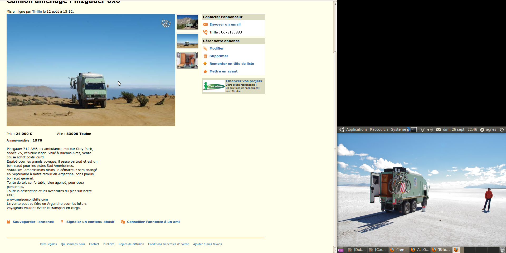Open the mail indicator envelope in panel
The width and height of the screenshot is (506, 253).
[438, 130]
